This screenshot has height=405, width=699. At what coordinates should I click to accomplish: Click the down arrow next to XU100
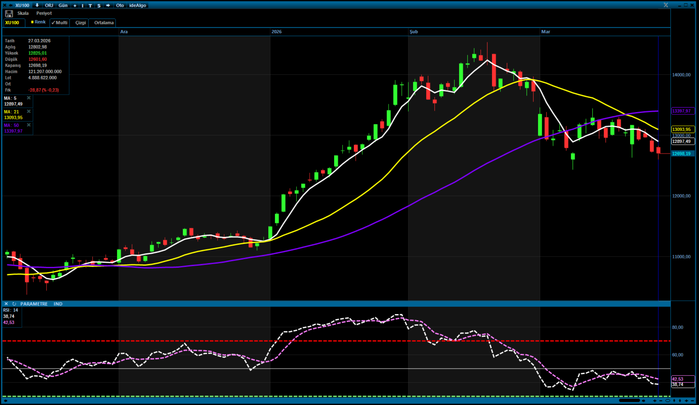(x=37, y=5)
